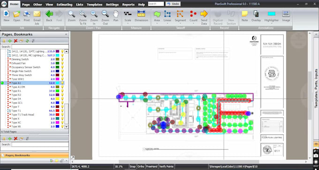Expand the Templates, Parts, Inputs side panel
319x170 pixels.
316,88
